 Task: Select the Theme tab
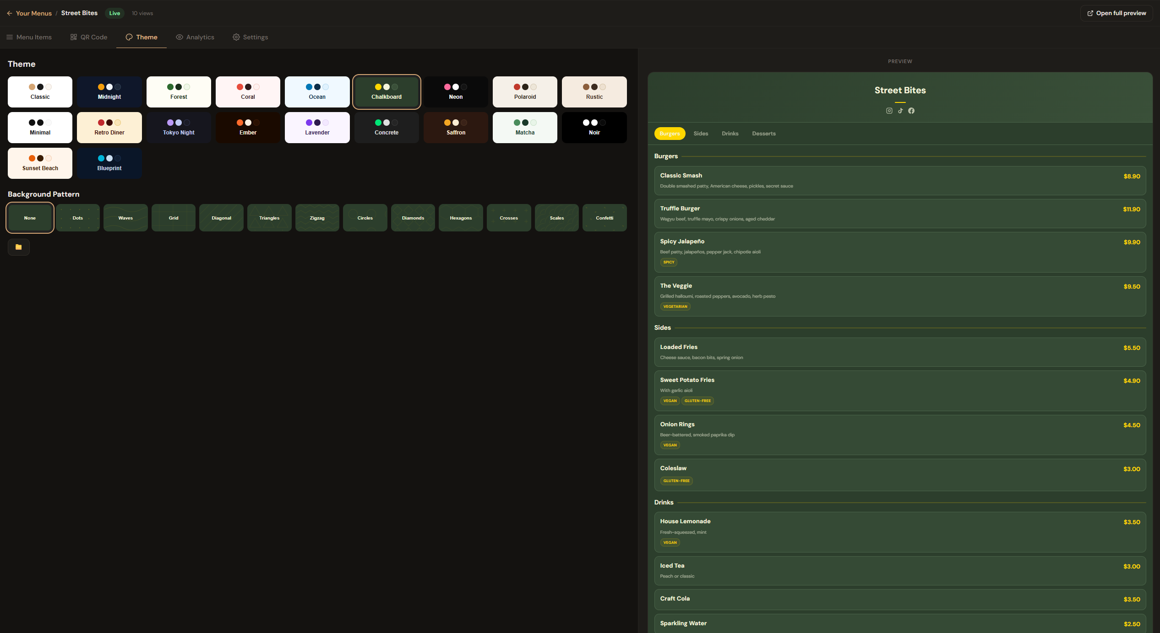142,37
